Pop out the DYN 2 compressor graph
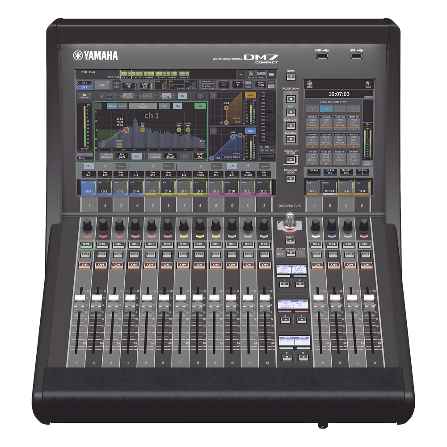This screenshot has width=447, height=447. tap(213, 131)
